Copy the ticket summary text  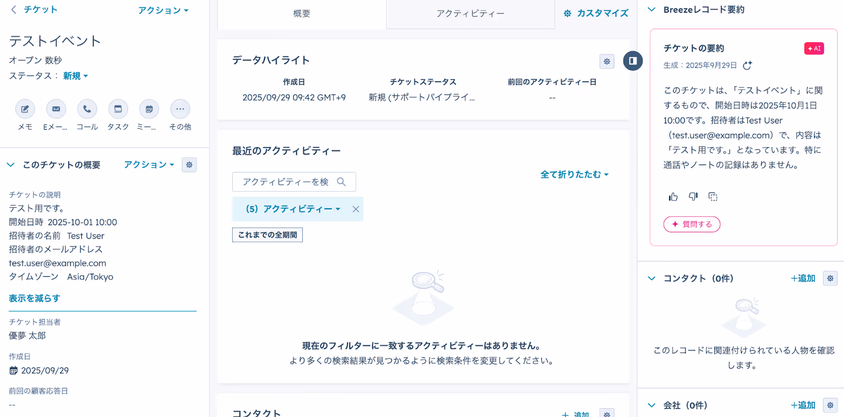point(713,197)
